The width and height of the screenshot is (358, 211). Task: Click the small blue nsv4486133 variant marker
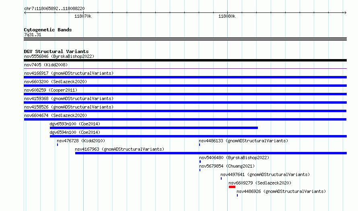coord(200,145)
